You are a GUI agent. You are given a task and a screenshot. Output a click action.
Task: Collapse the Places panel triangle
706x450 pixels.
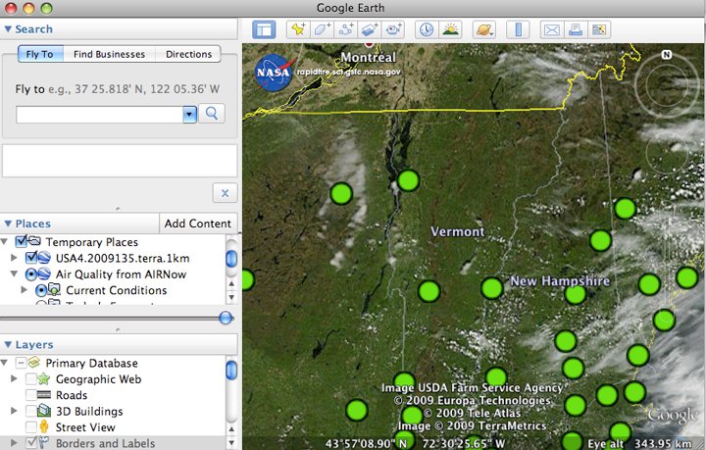tap(8, 224)
